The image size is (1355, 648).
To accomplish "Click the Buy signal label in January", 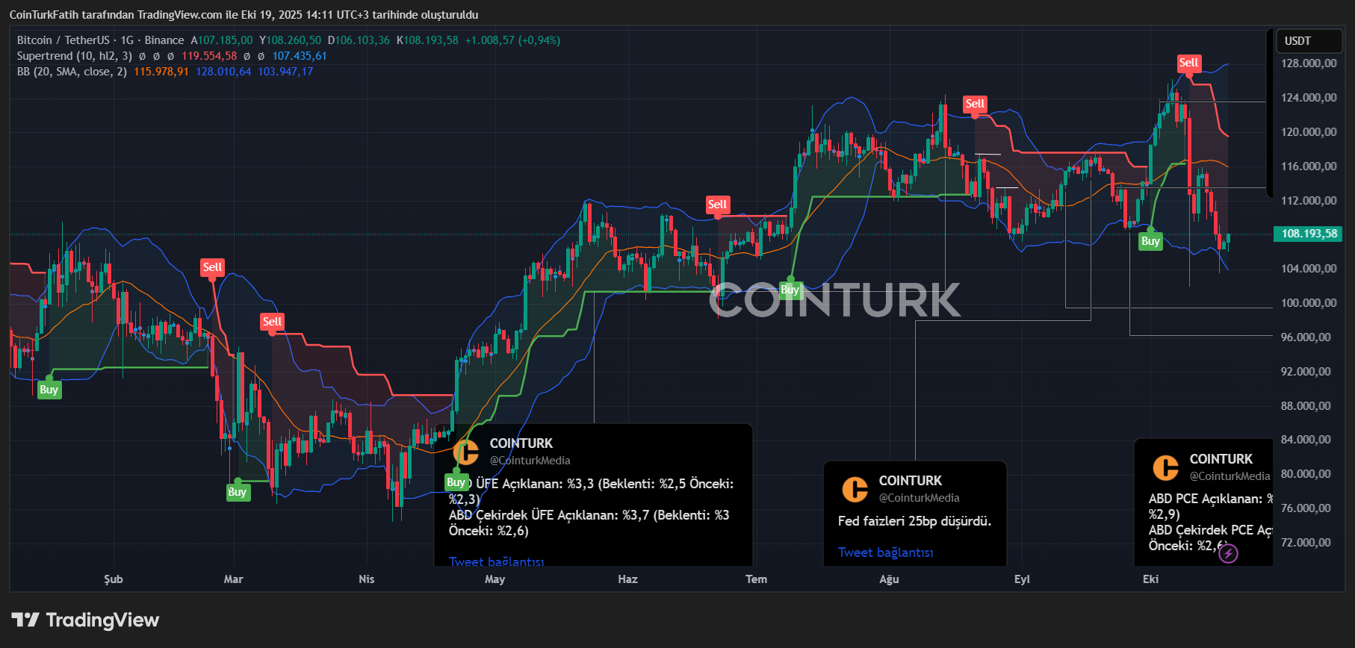I will (x=49, y=390).
